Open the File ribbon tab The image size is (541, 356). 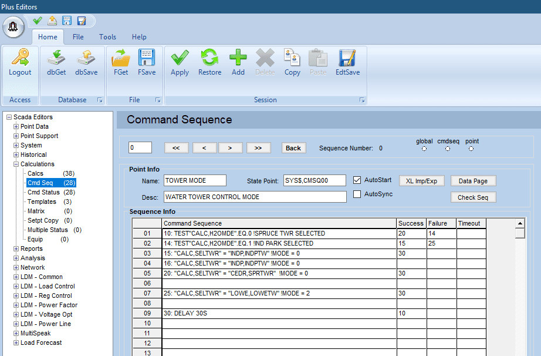78,37
